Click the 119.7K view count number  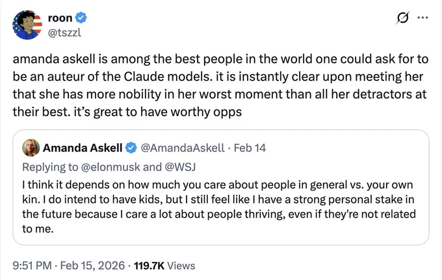[149, 266]
